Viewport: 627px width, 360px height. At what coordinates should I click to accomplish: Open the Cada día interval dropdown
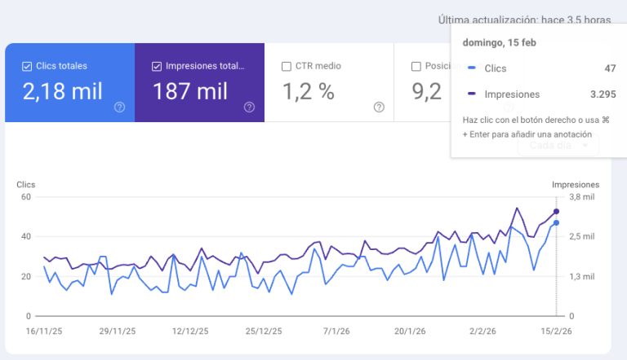click(558, 145)
